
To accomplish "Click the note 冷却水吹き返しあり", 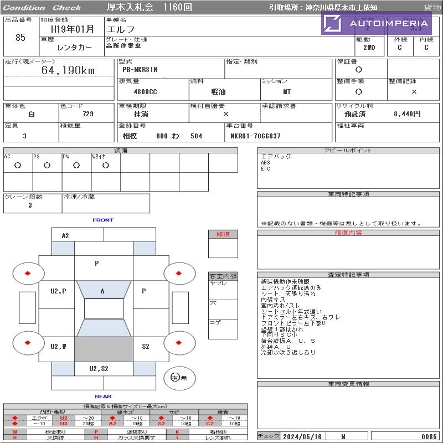I will [288, 352].
